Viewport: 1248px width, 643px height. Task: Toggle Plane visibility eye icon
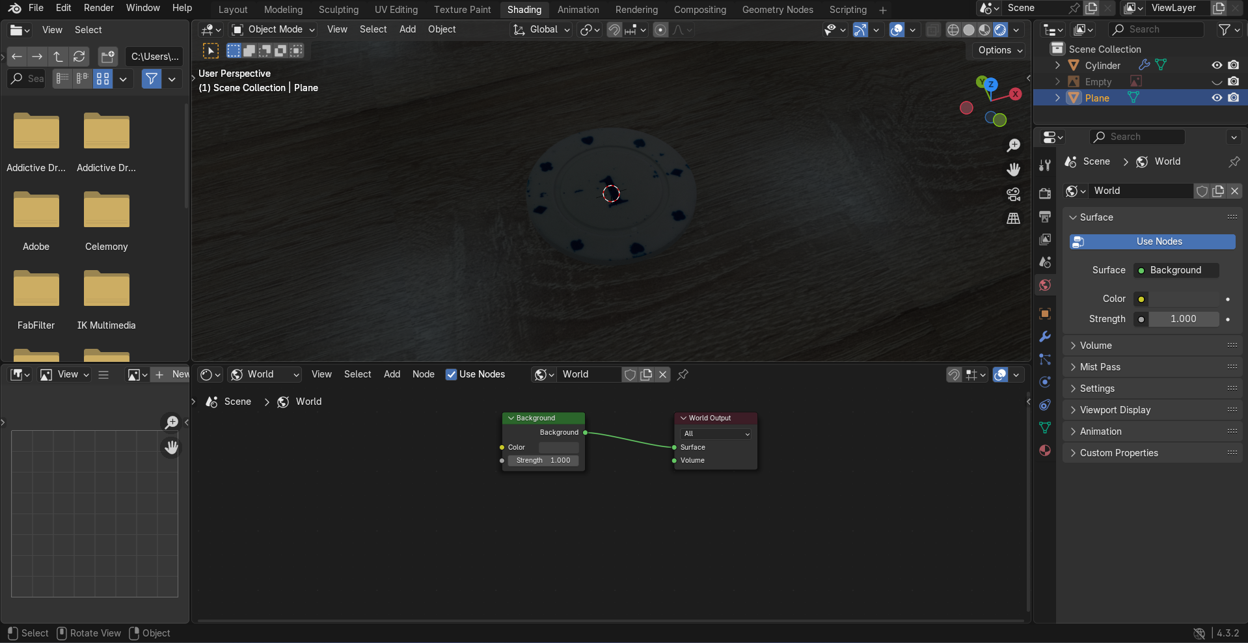point(1216,98)
